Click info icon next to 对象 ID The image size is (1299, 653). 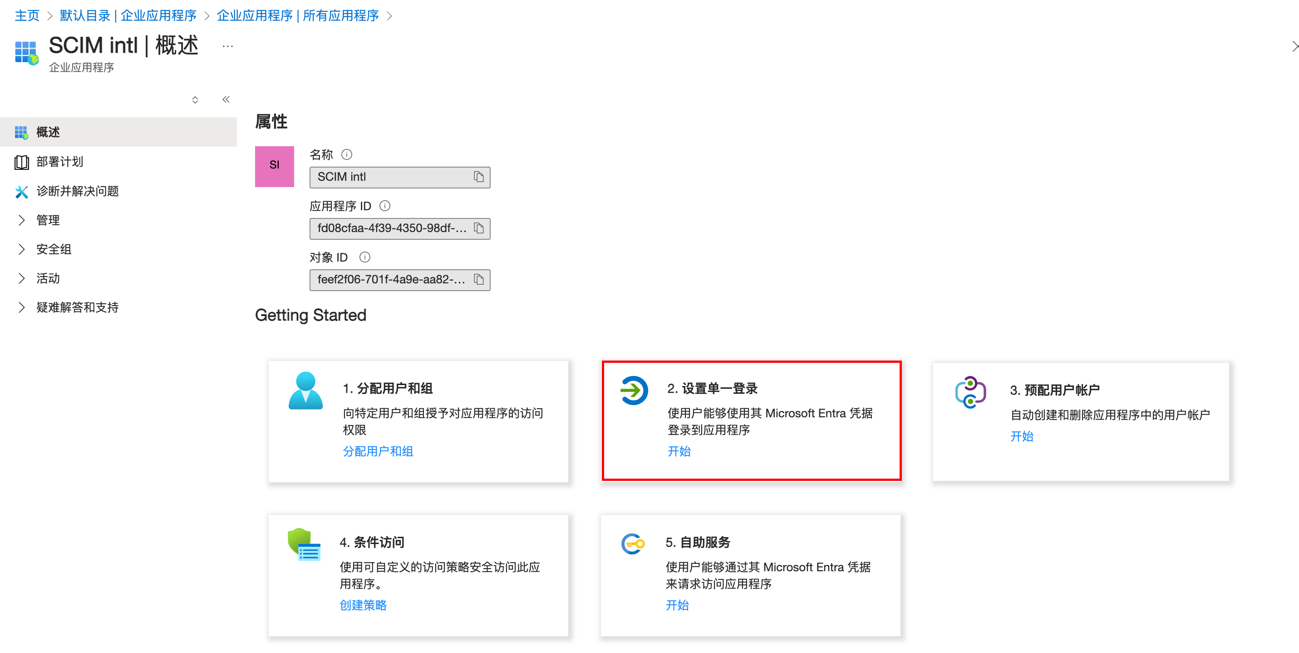pos(364,257)
